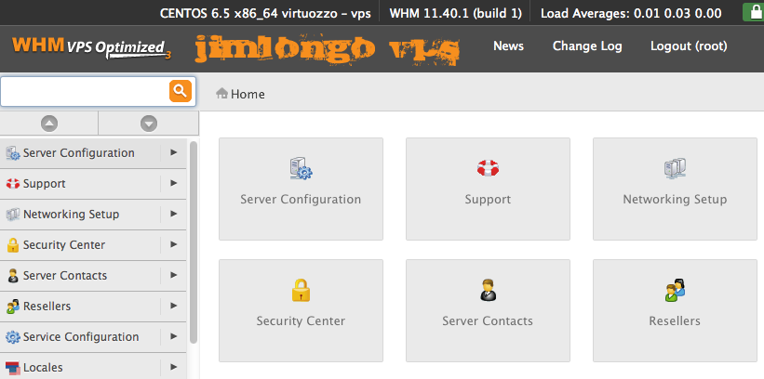This screenshot has height=379, width=764.
Task: Expand the Networking Setup sidebar arrow
Action: coord(173,214)
